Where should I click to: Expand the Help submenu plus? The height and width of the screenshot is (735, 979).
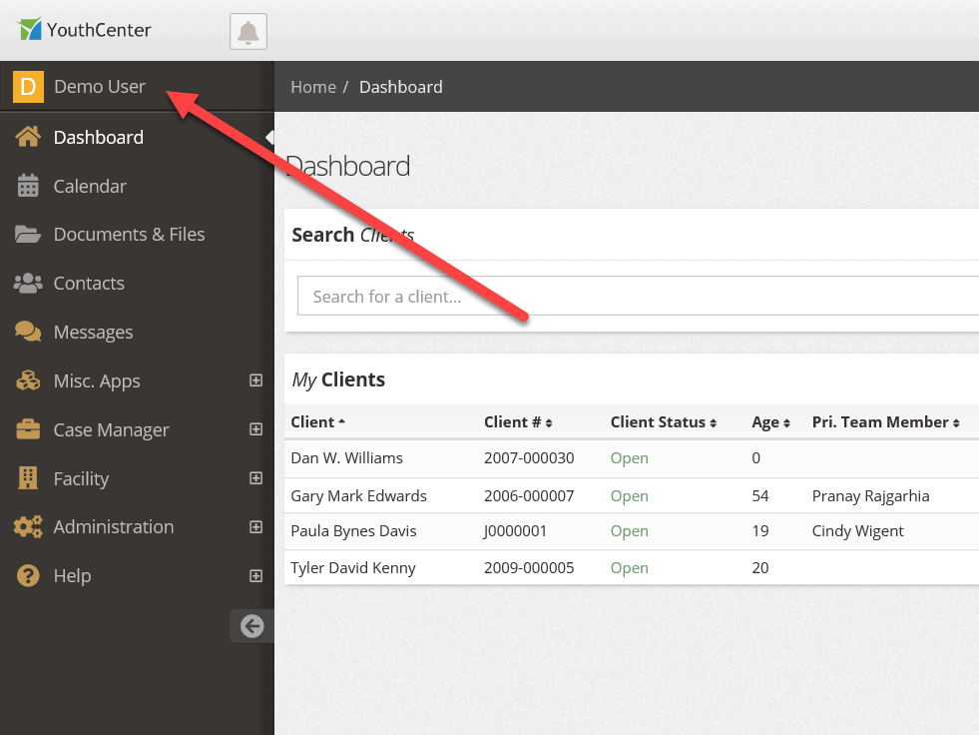click(x=256, y=575)
